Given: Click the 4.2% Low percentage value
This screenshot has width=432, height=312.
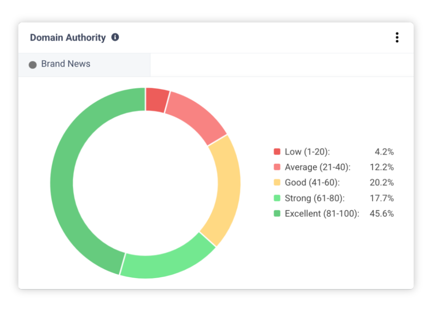Looking at the screenshot, I should (386, 151).
